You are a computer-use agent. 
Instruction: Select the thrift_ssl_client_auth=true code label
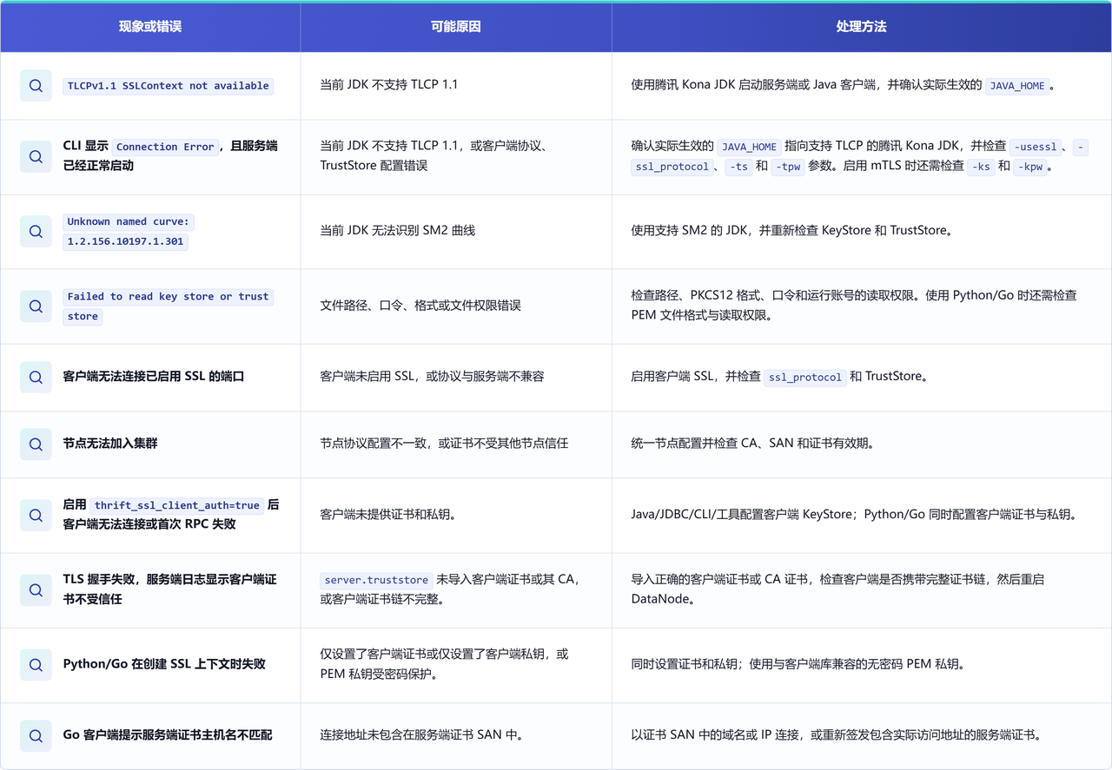[177, 505]
